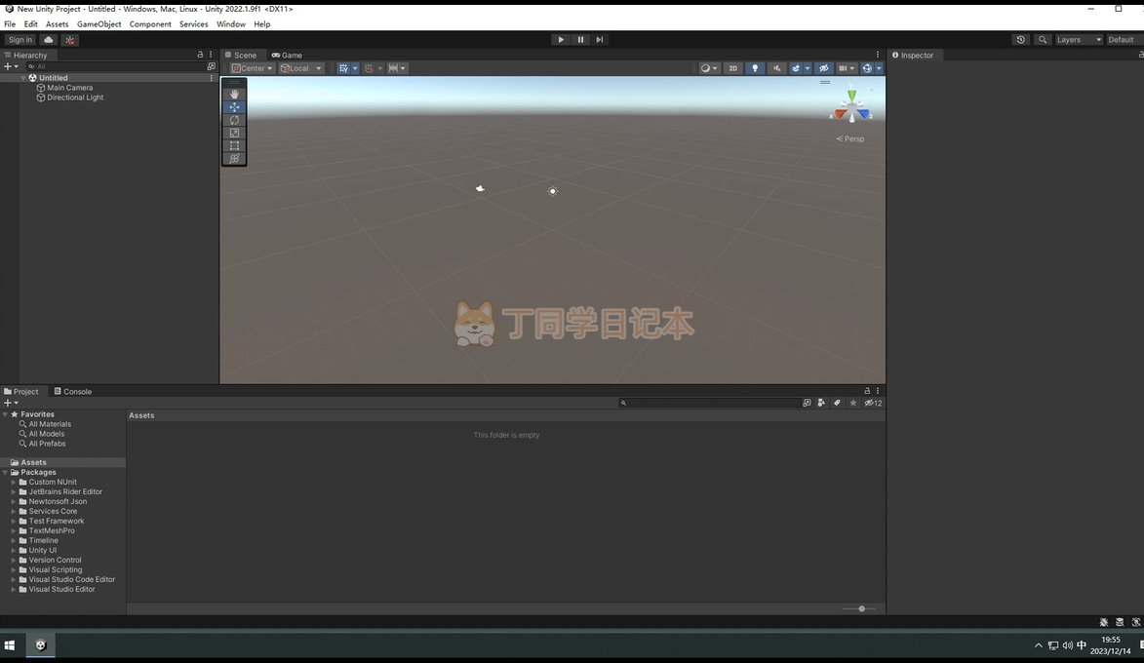Image resolution: width=1144 pixels, height=663 pixels.
Task: Select Main Camera in Hierarchy
Action: point(69,88)
